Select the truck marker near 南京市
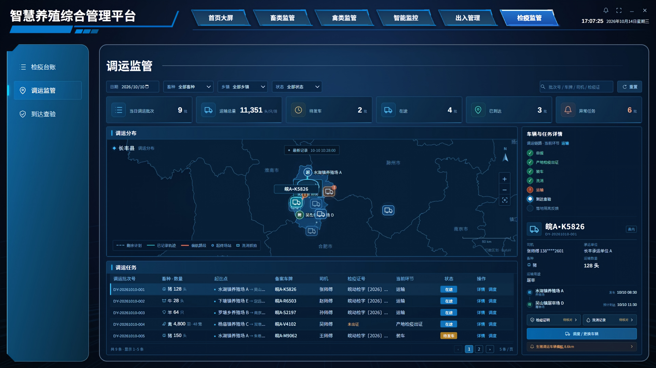Viewport: 656px width, 368px height. pos(388,210)
